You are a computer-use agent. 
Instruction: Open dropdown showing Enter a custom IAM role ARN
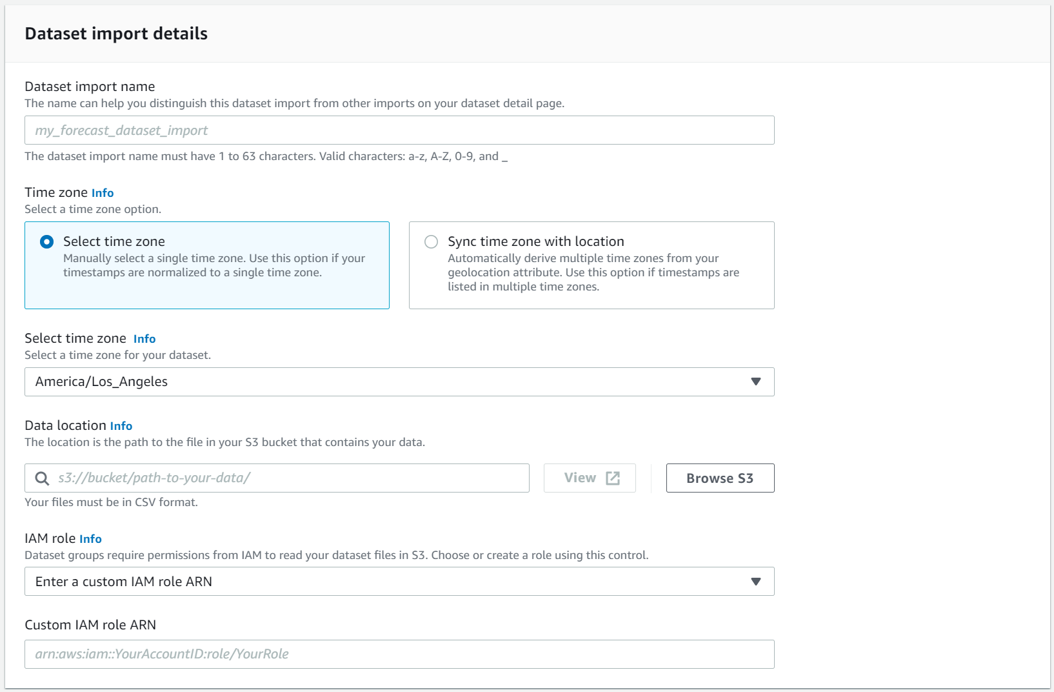tap(399, 581)
